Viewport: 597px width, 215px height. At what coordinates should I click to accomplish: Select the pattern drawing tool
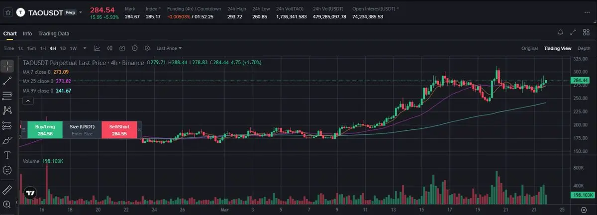7,110
